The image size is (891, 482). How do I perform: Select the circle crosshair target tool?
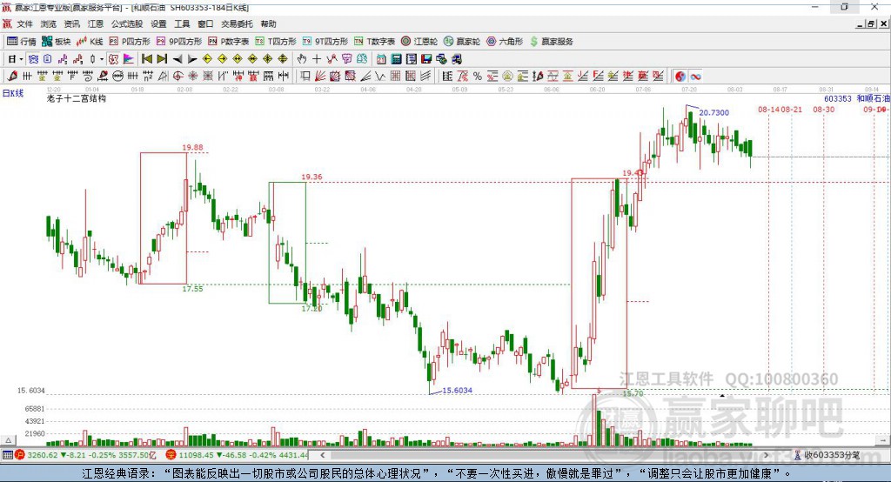(x=178, y=77)
